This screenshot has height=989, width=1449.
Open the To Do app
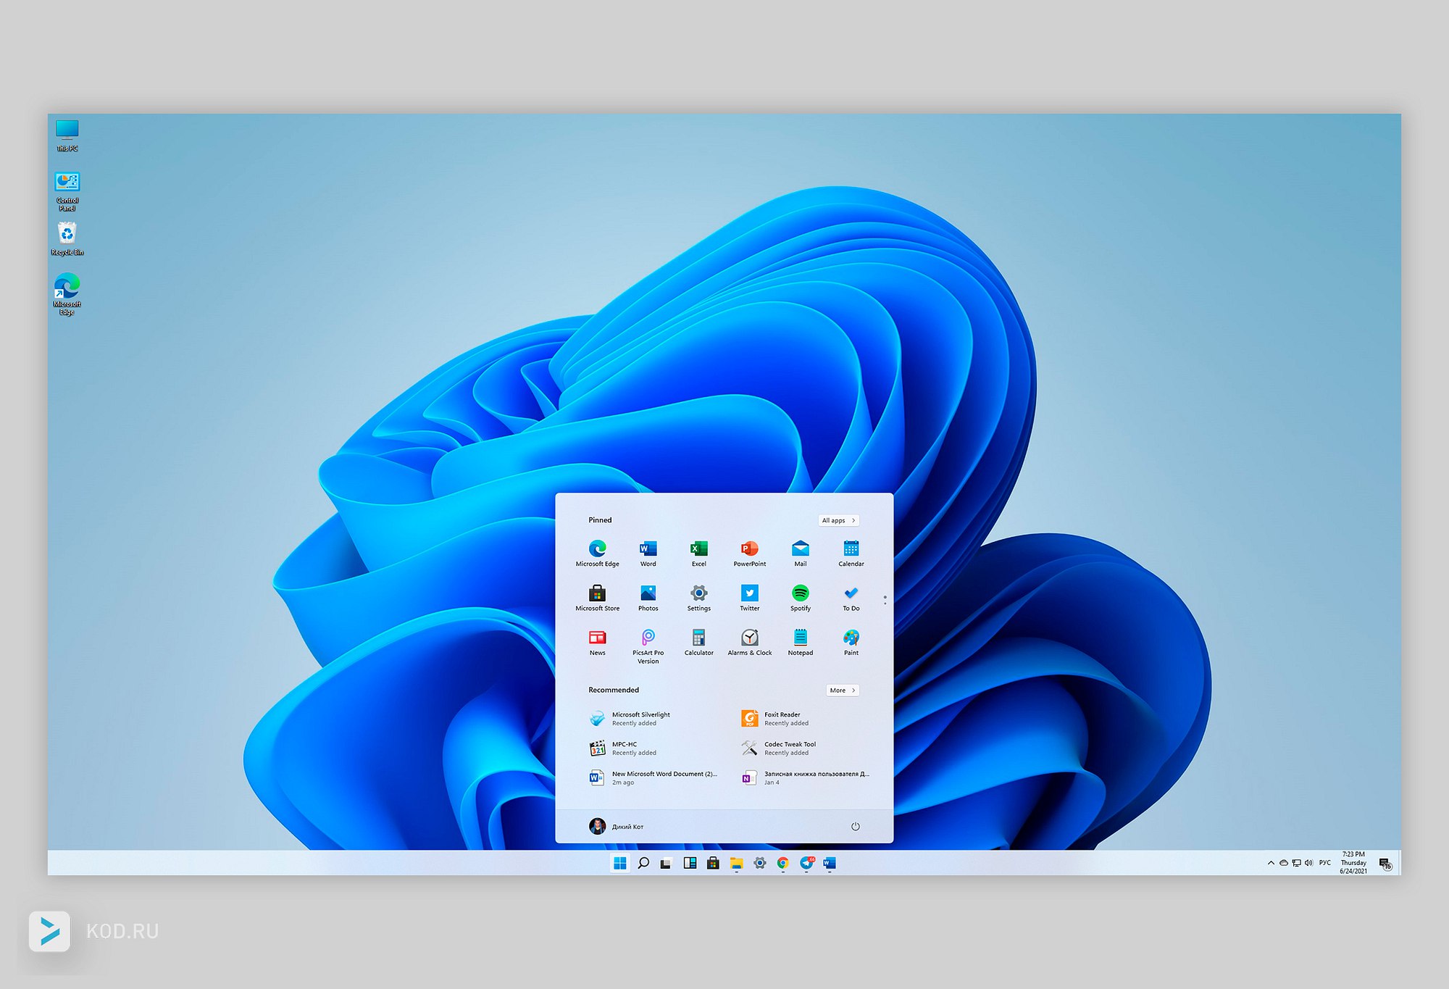click(x=851, y=598)
